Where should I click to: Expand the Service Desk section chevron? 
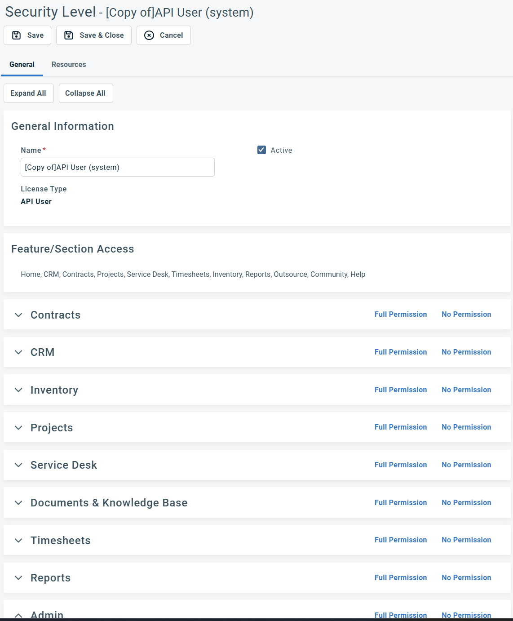point(18,465)
